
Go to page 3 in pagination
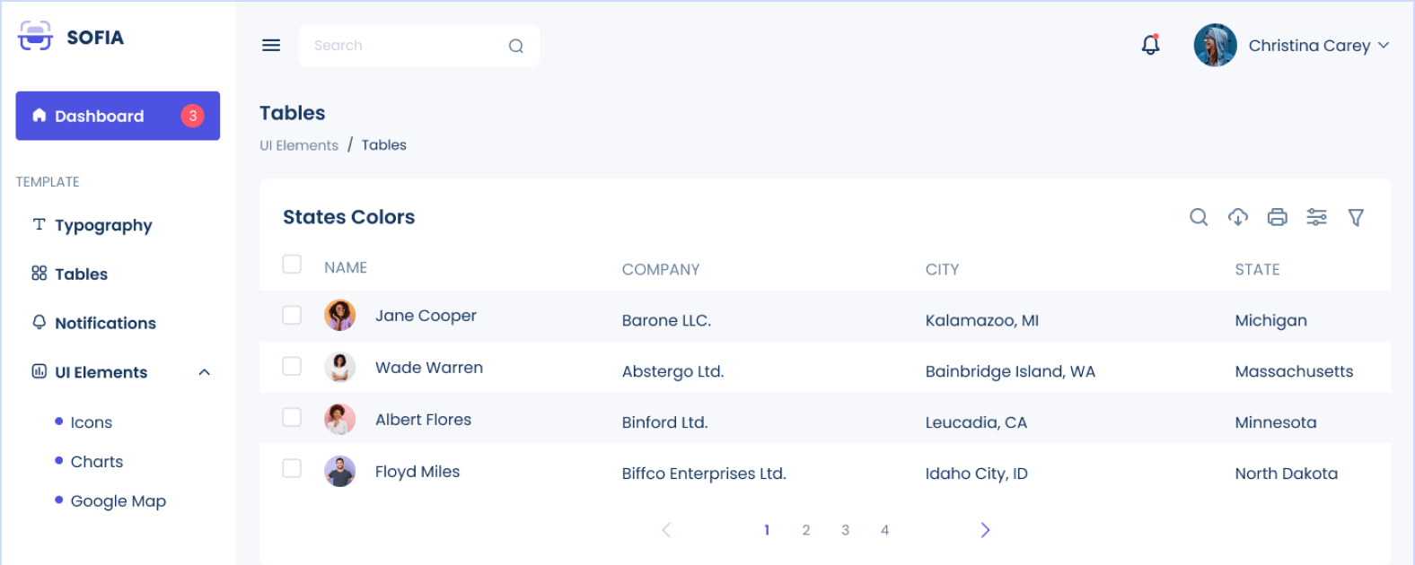click(x=845, y=530)
